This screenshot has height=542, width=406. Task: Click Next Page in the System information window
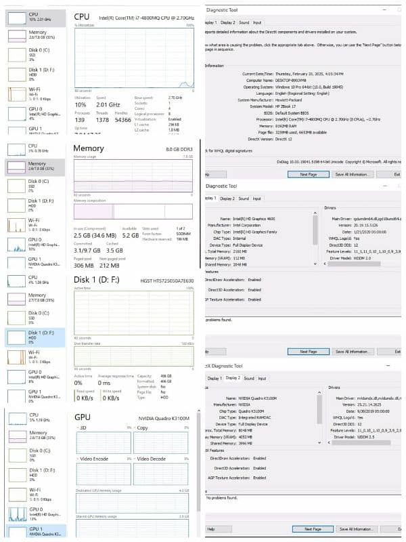click(x=308, y=174)
